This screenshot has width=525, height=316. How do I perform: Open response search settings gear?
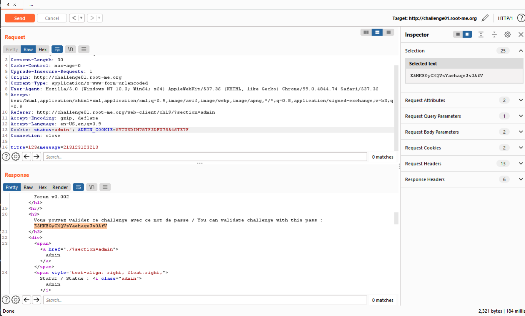point(16,300)
